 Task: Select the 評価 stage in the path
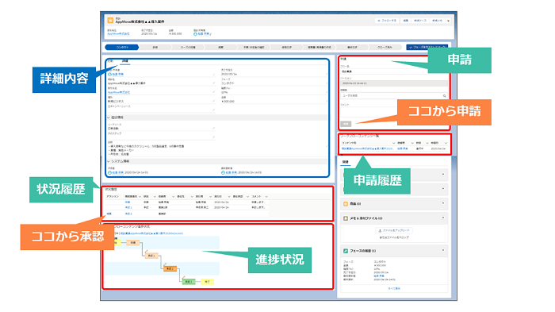[x=155, y=47]
